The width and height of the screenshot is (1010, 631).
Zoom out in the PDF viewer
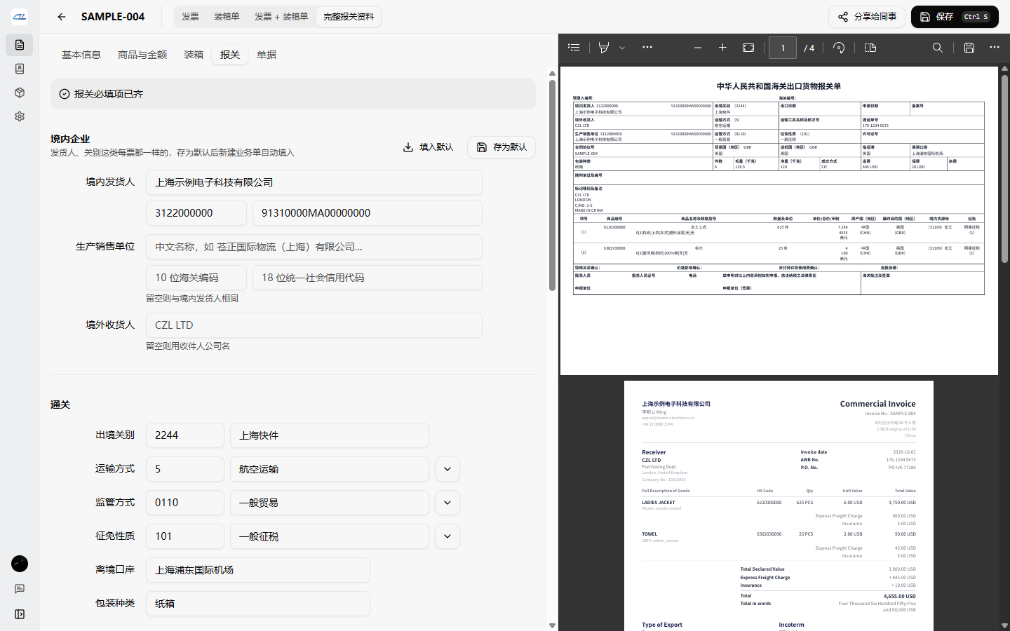(x=697, y=48)
